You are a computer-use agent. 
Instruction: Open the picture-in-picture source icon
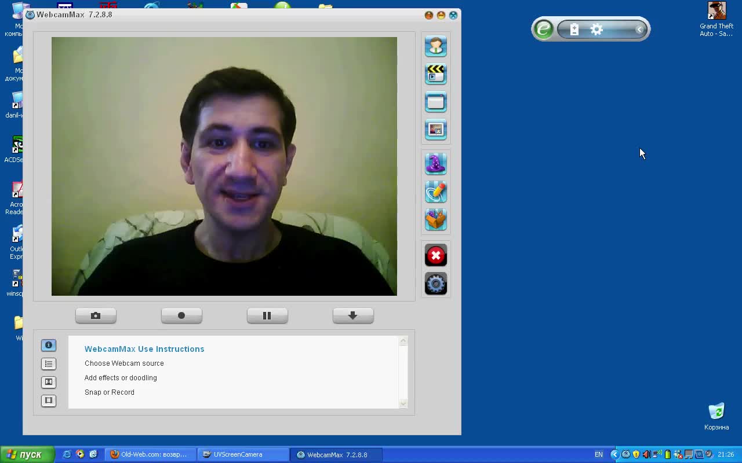pyautogui.click(x=435, y=130)
